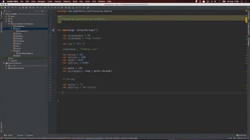Viewport: 250px width, 140px height.
Task: Click the macOS Spotlight search icon
Action: click(x=242, y=2)
